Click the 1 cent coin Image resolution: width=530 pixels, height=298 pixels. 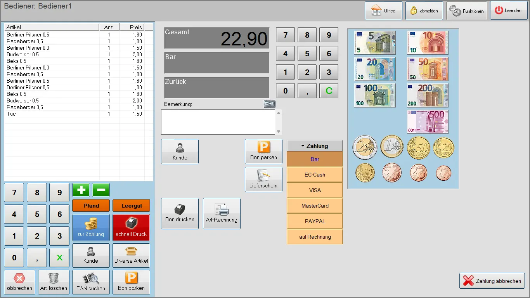pyautogui.click(x=443, y=173)
